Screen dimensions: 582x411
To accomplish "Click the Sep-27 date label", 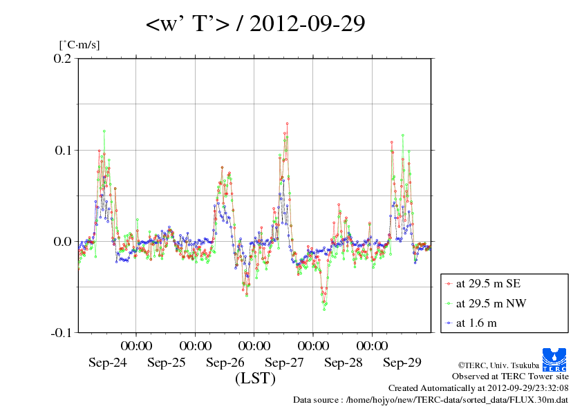I will [284, 363].
